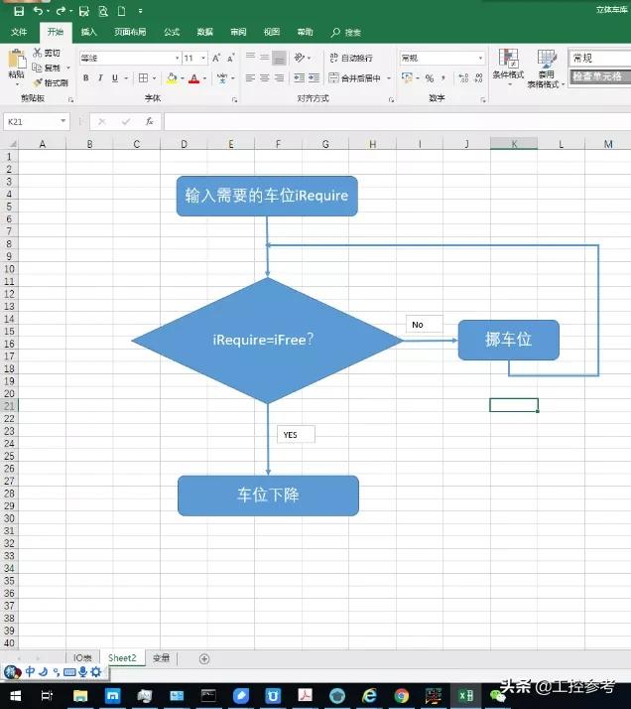Toggle the Bottom Align icon
Image resolution: width=631 pixels, height=709 pixels.
pyautogui.click(x=279, y=58)
